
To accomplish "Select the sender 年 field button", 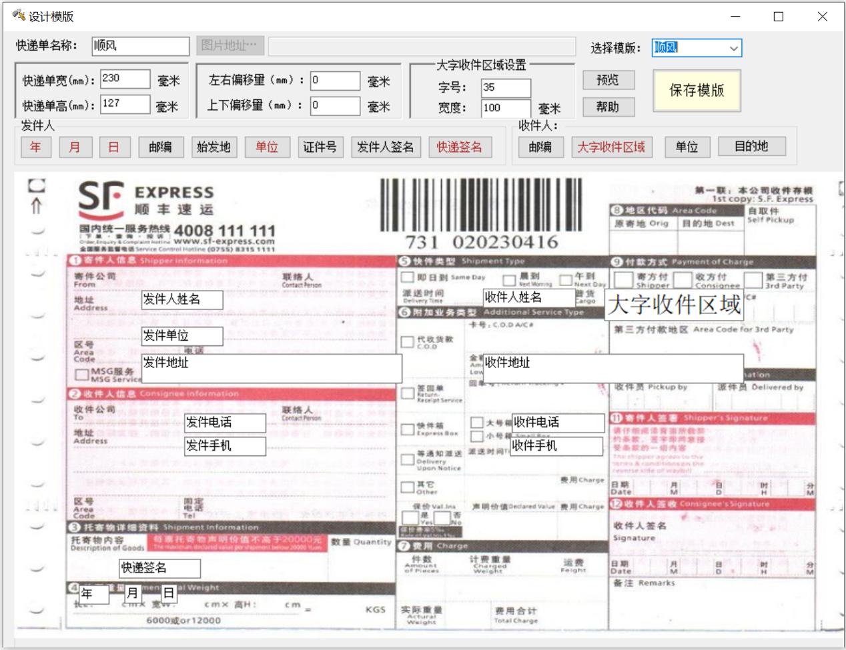I will pos(35,147).
